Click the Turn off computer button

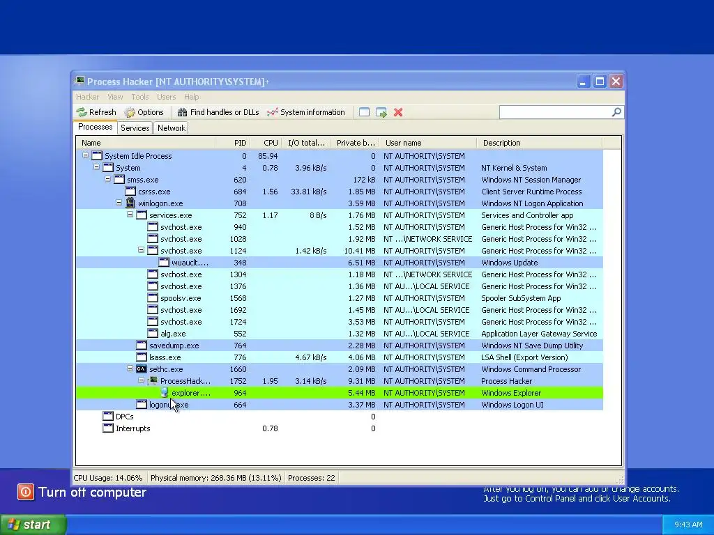tap(82, 493)
